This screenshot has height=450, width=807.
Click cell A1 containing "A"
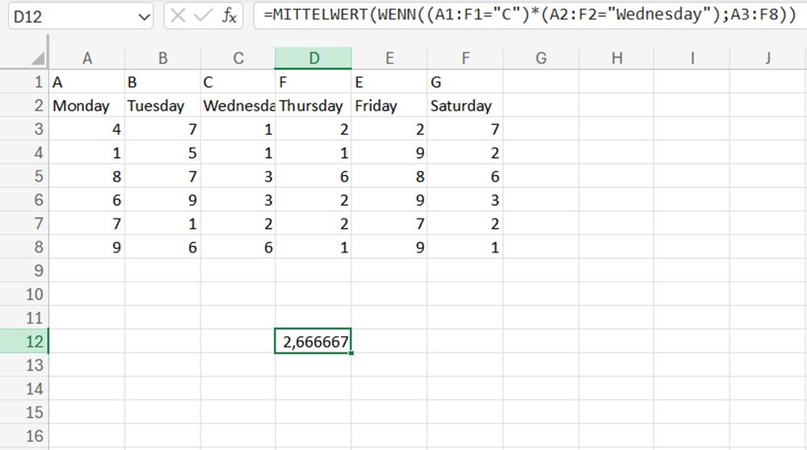click(x=87, y=81)
